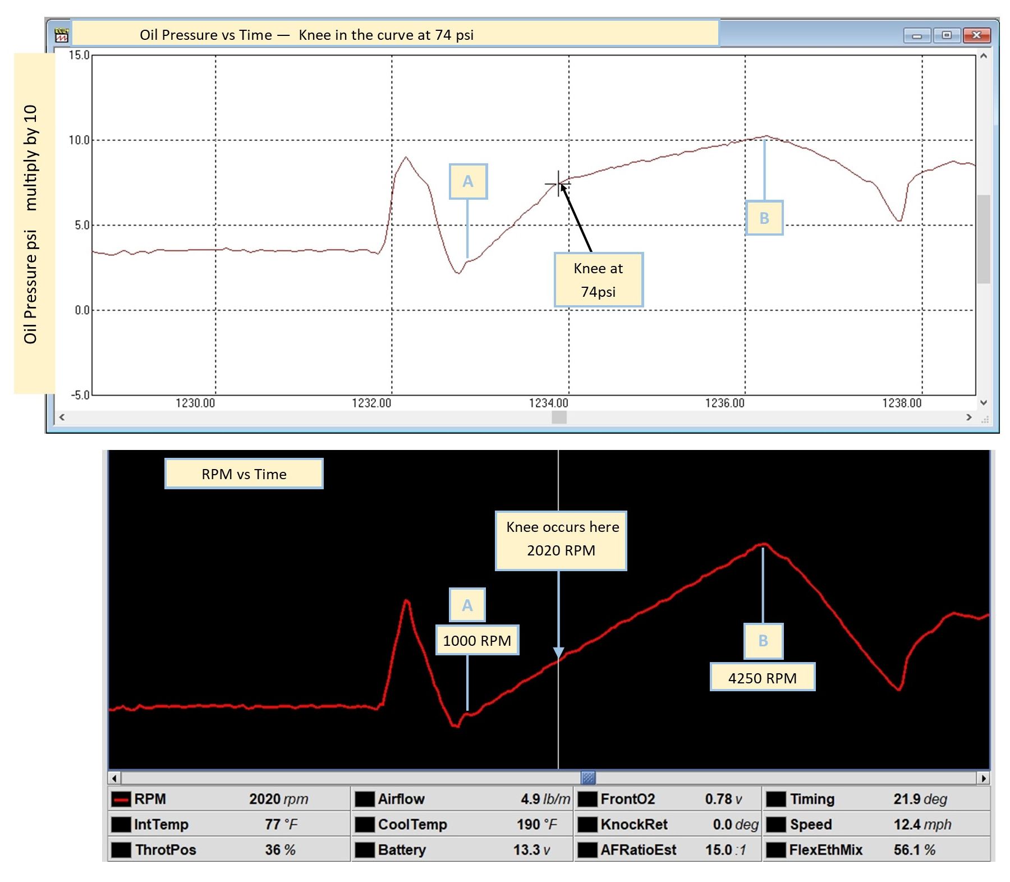Select the KnockRet parameter label
This screenshot has width=1010, height=882.
click(634, 824)
